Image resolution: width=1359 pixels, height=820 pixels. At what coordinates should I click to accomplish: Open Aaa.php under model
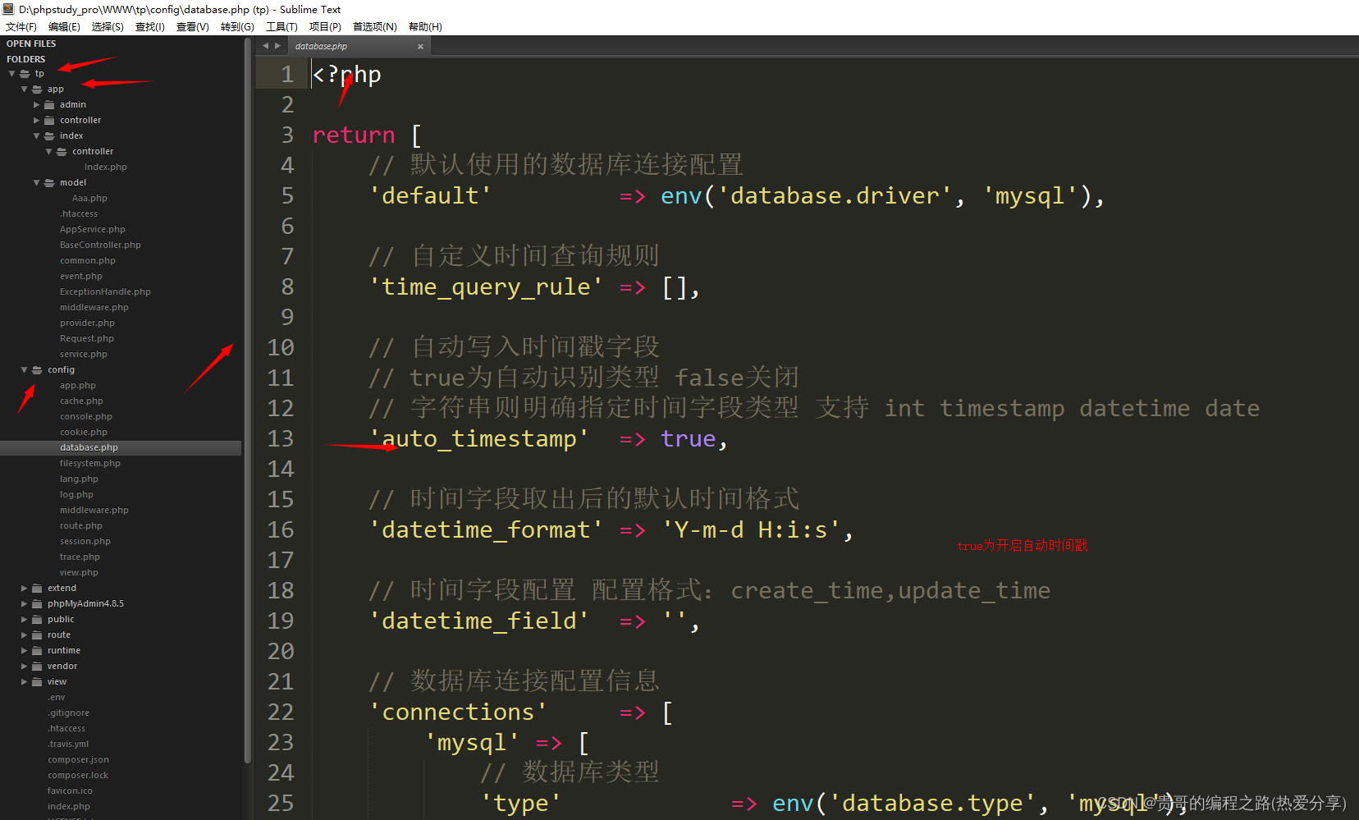[x=89, y=199]
